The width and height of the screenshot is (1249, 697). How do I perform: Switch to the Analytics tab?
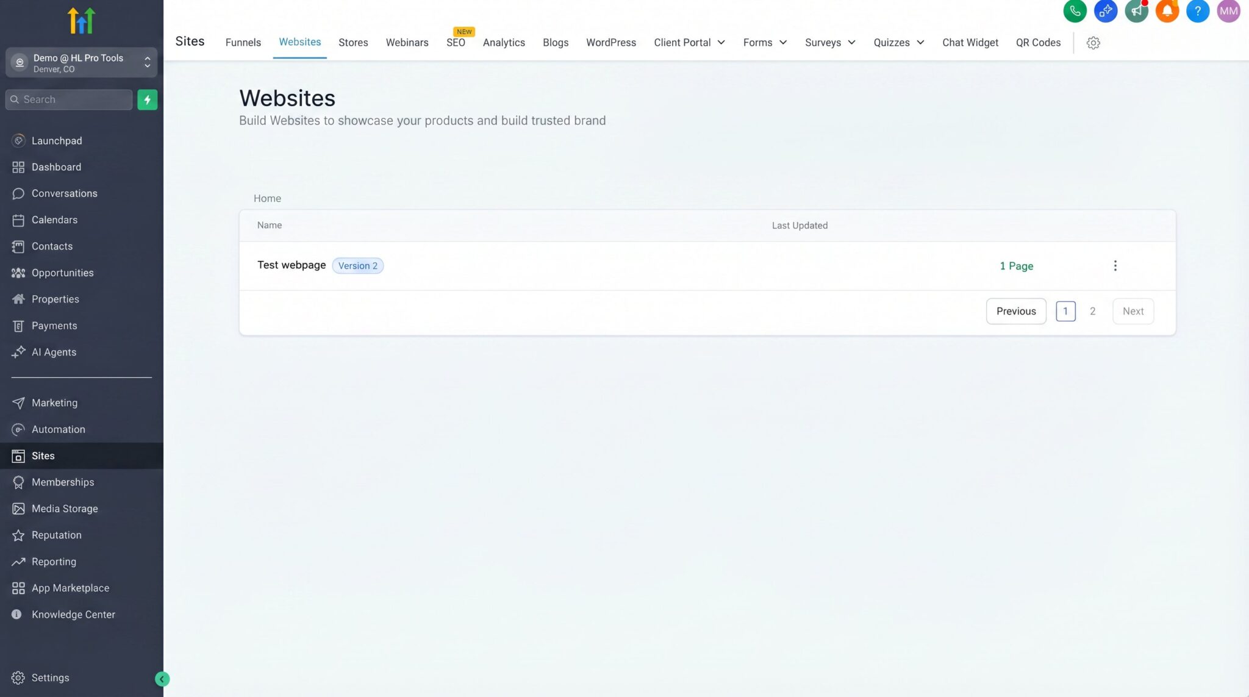tap(504, 43)
